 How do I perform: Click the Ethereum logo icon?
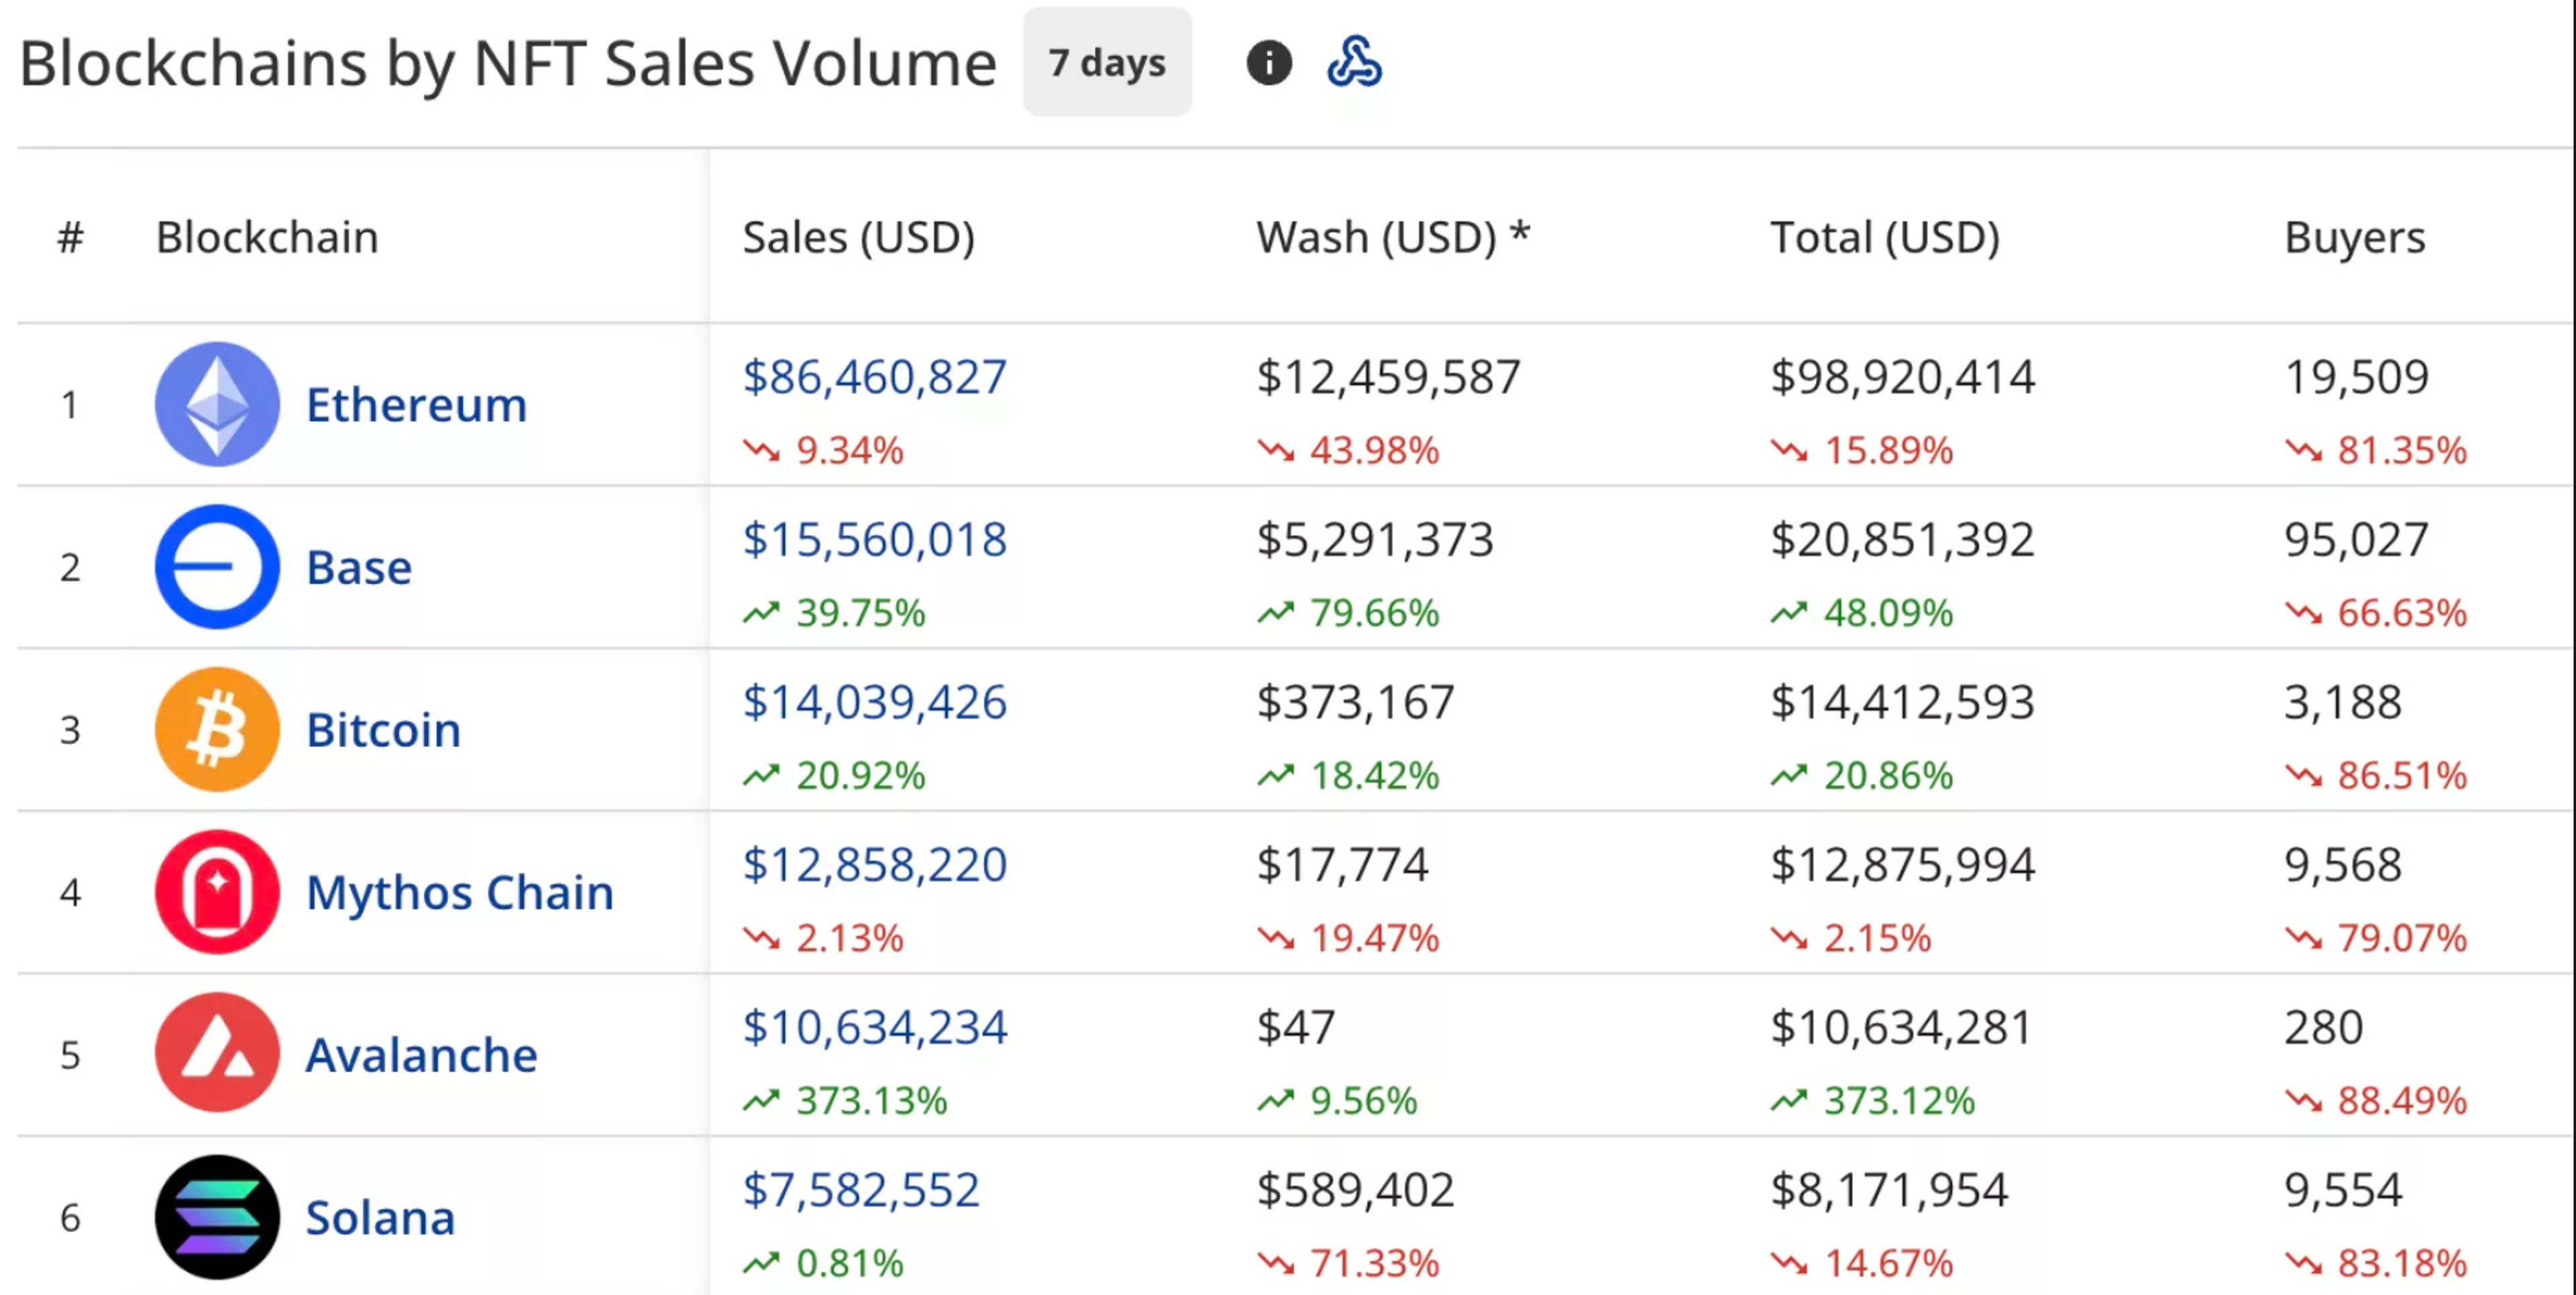[217, 404]
